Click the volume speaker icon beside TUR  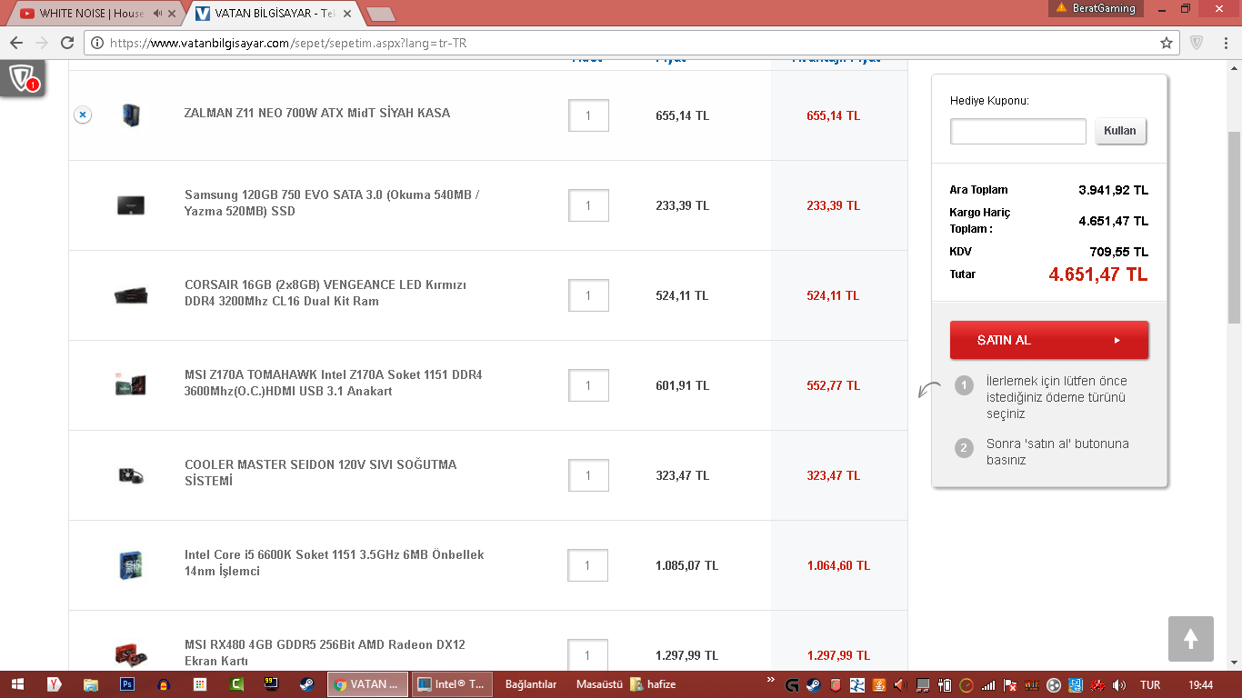pos(1119,685)
